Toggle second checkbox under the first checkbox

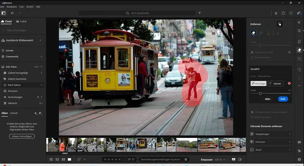tap(252, 57)
